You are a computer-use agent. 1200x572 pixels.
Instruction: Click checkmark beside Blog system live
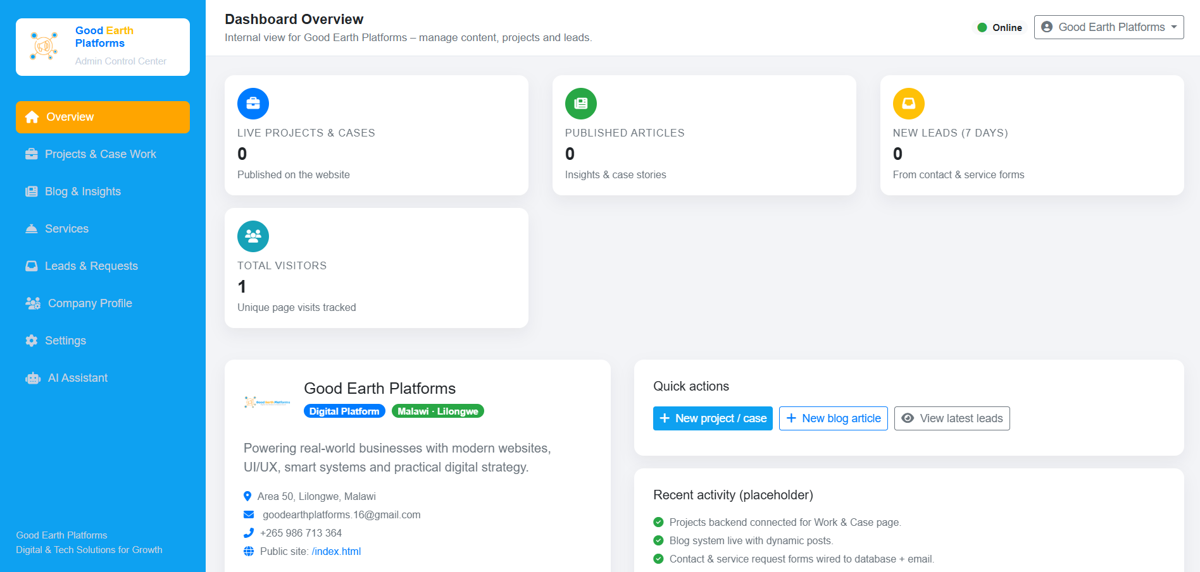click(x=658, y=540)
